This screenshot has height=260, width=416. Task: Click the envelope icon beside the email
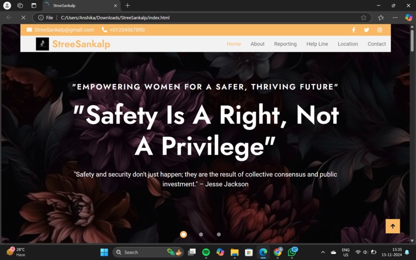point(29,30)
